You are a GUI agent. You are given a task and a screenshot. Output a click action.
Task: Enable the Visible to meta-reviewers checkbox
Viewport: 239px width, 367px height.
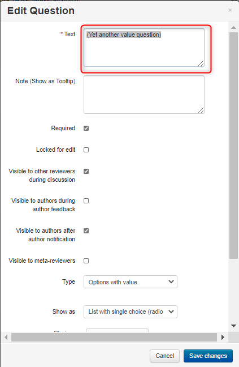tap(86, 261)
